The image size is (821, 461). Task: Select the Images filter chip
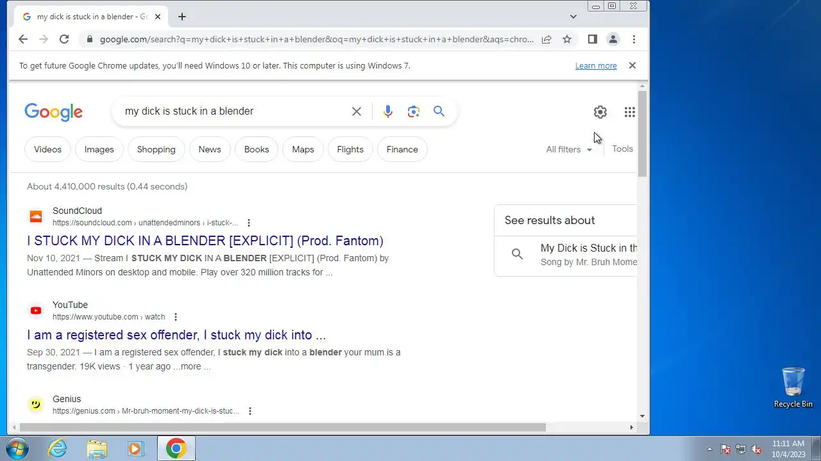pos(99,149)
